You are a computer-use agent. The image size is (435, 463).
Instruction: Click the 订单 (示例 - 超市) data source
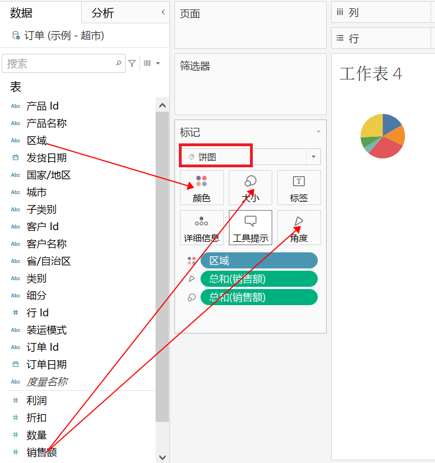click(64, 36)
